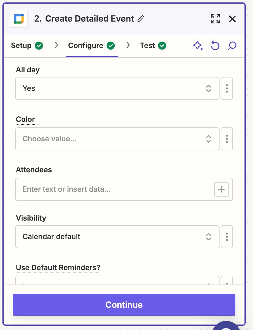Click the AI sparkle icon

[198, 46]
